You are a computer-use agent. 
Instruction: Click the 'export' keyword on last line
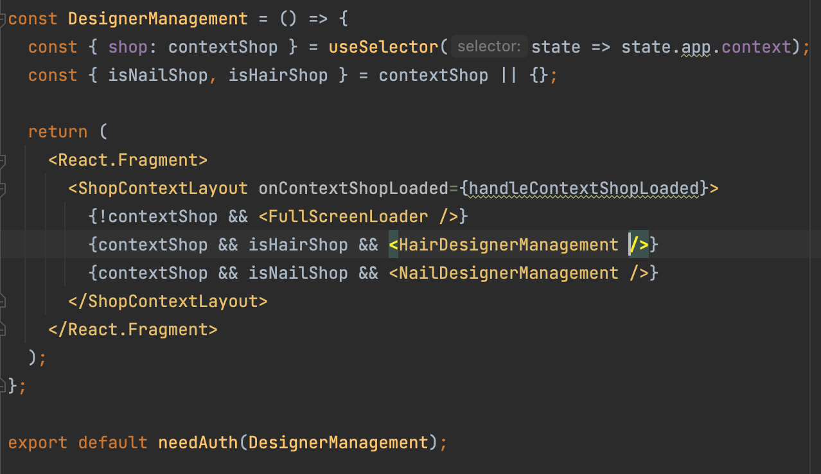pos(38,443)
